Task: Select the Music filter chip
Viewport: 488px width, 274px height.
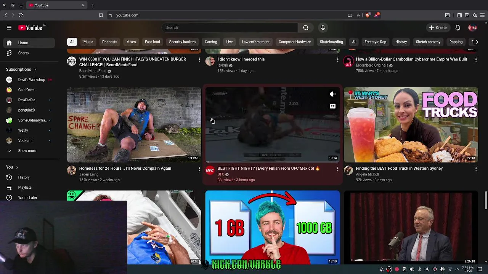Action: (88, 42)
